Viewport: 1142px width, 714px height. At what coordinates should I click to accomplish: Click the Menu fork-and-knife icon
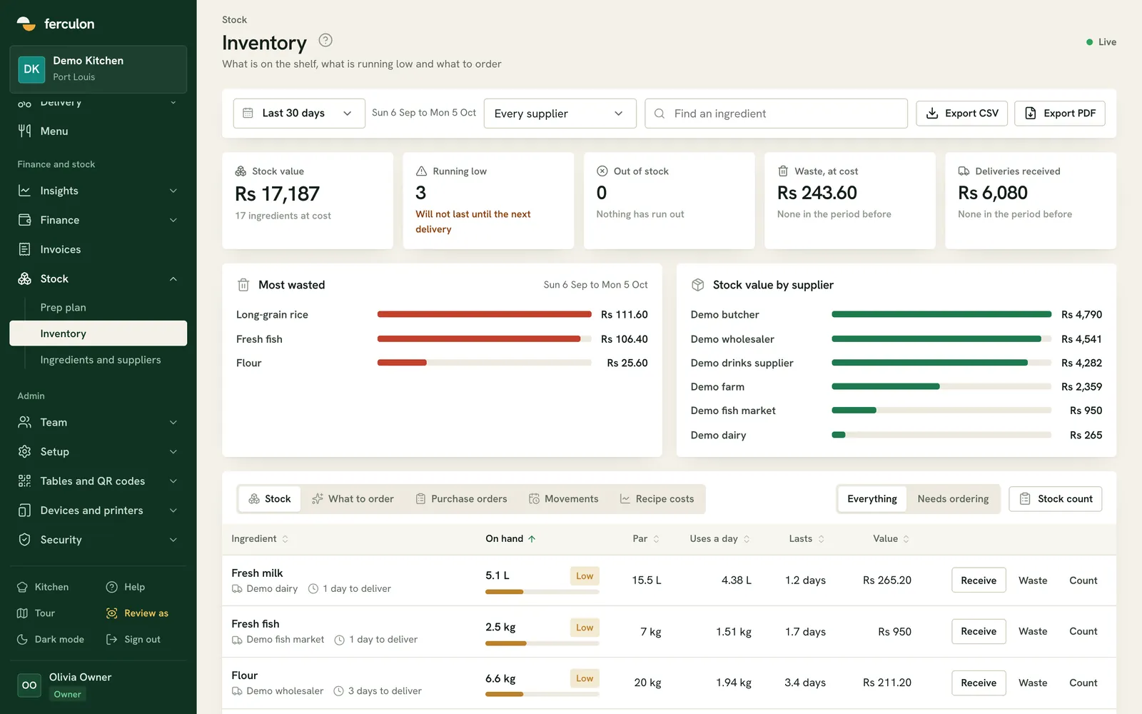[24, 131]
